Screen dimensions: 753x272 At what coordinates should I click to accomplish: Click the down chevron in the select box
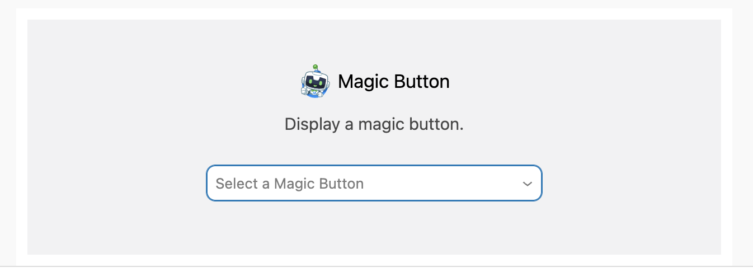pos(527,184)
